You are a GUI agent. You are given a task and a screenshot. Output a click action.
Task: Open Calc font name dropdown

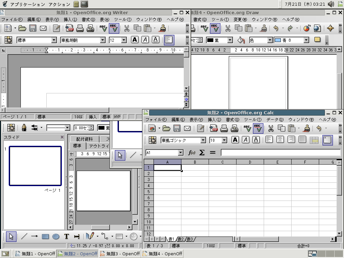click(203, 140)
